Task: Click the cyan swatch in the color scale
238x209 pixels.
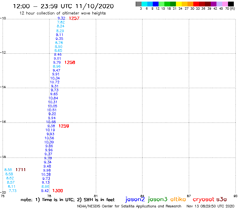Action: [x=144, y=4]
